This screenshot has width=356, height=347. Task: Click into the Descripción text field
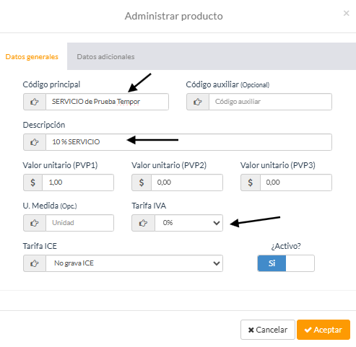[x=188, y=142]
